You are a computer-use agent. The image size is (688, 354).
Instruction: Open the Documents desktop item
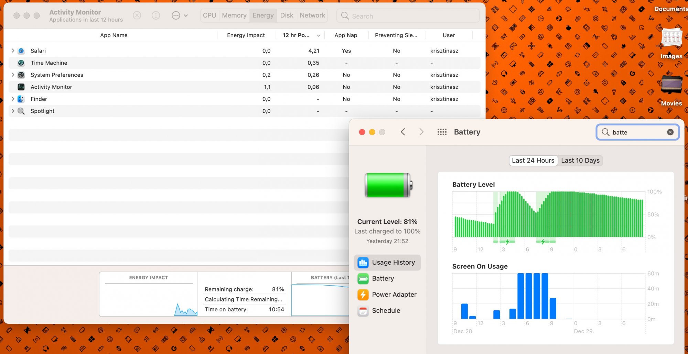click(x=671, y=9)
